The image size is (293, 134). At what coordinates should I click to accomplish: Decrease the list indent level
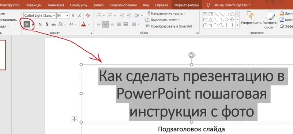[122, 15]
